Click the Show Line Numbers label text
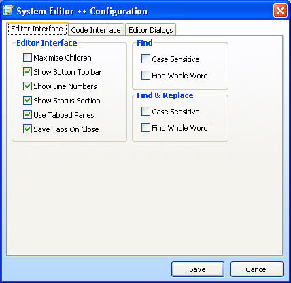 [x=65, y=86]
